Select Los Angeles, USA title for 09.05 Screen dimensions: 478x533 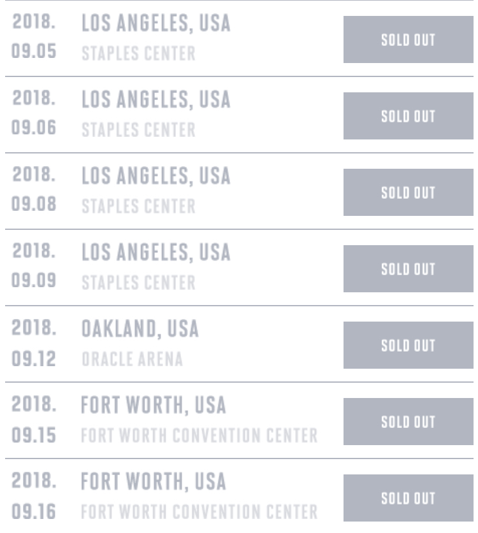(x=156, y=24)
